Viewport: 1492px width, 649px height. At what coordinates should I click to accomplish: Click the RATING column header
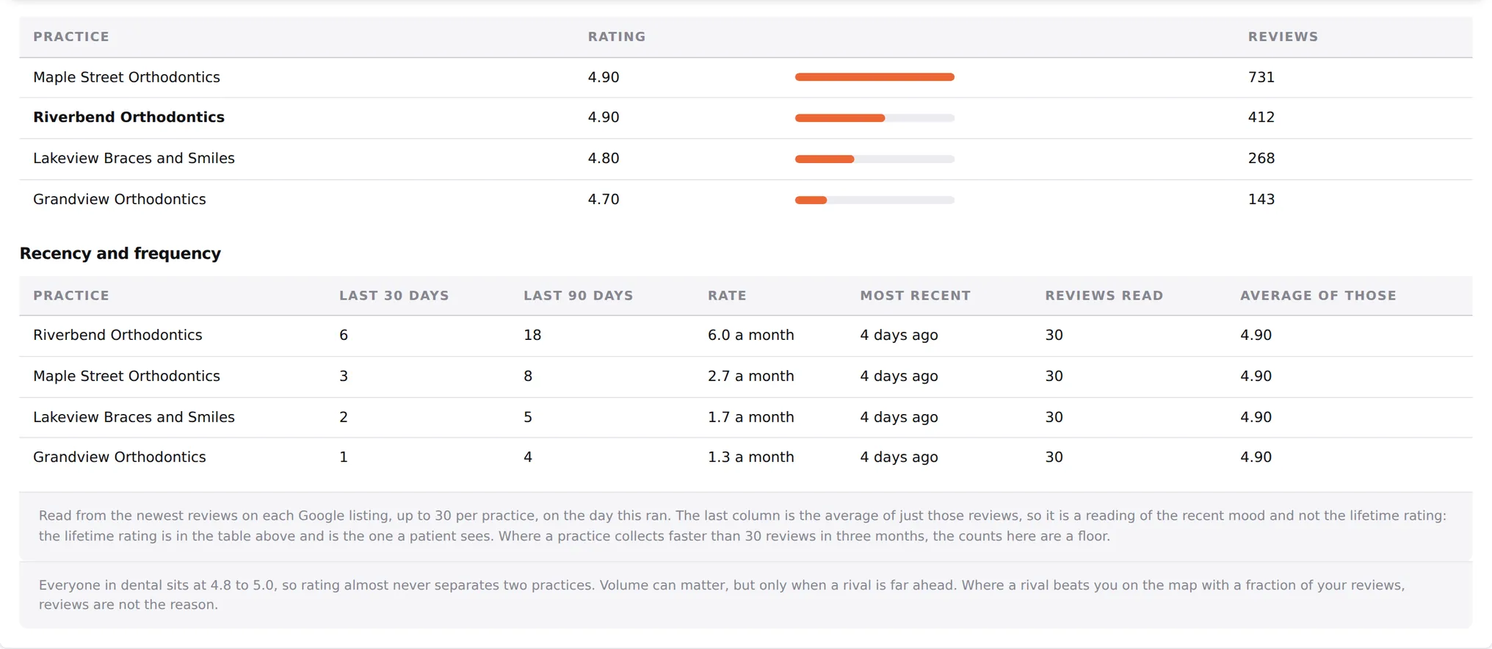(617, 37)
